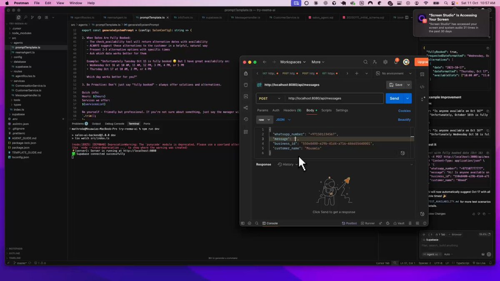Open the Scripts request tab

[x=326, y=110]
